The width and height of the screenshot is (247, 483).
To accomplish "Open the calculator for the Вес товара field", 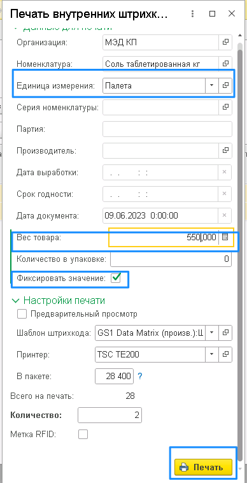I will coord(225,237).
